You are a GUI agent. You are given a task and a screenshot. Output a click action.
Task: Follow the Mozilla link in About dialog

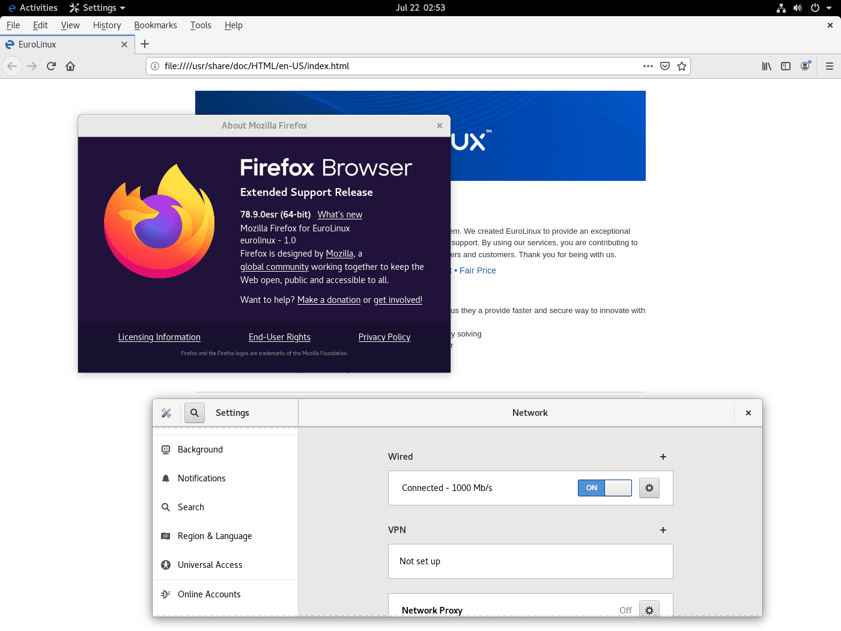coord(339,254)
